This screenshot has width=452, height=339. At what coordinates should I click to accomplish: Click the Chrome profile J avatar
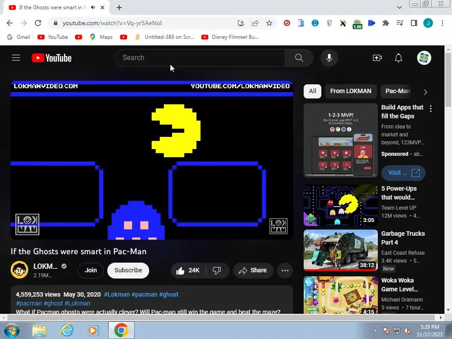pos(428,23)
